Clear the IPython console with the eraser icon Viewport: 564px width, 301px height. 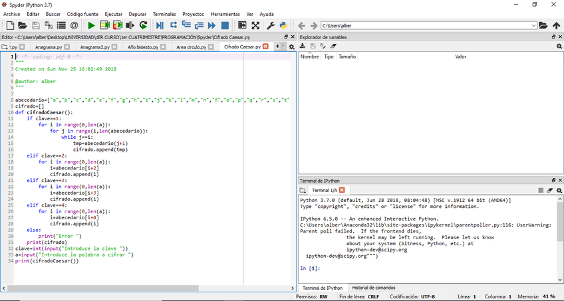(550, 190)
